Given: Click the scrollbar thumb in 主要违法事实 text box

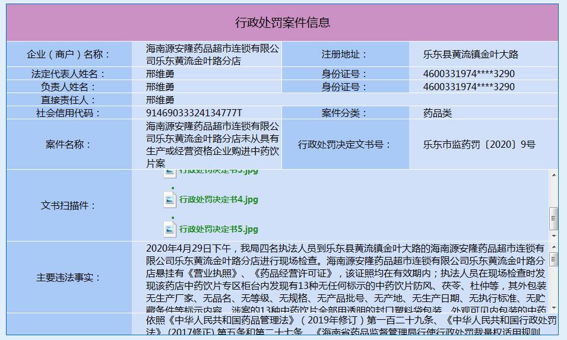Looking at the screenshot, I should pyautogui.click(x=554, y=259).
